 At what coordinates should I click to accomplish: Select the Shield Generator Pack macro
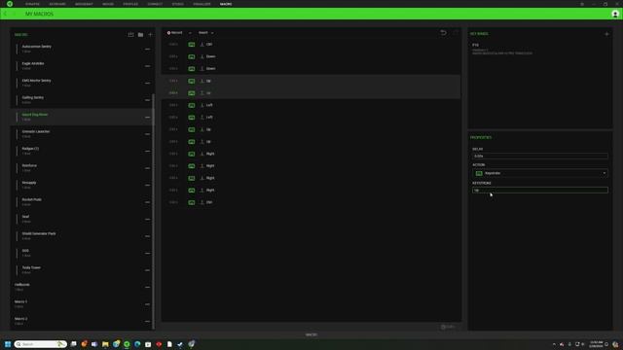[82, 236]
